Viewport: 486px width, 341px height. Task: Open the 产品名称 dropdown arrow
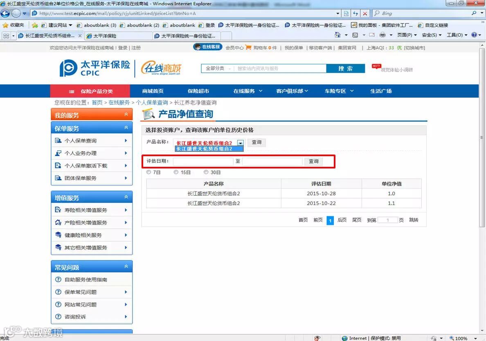tap(241, 143)
